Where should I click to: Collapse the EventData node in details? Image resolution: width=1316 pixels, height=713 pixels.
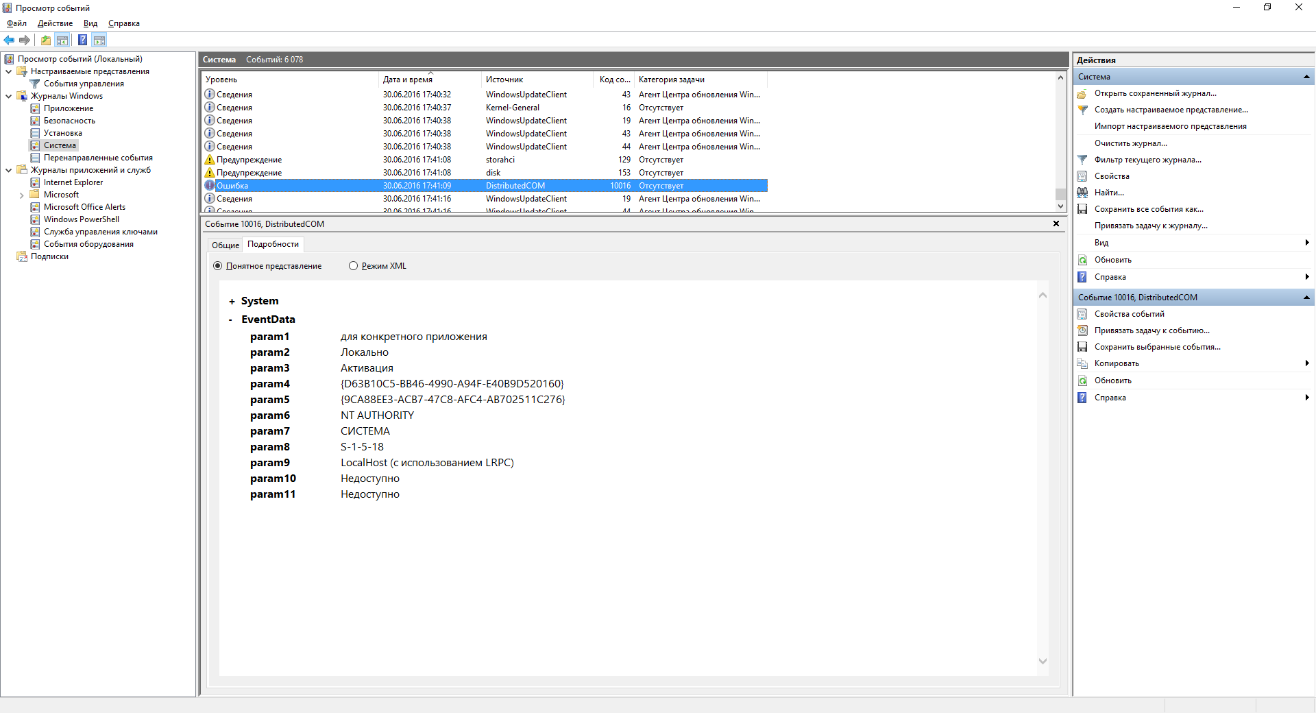[231, 320]
